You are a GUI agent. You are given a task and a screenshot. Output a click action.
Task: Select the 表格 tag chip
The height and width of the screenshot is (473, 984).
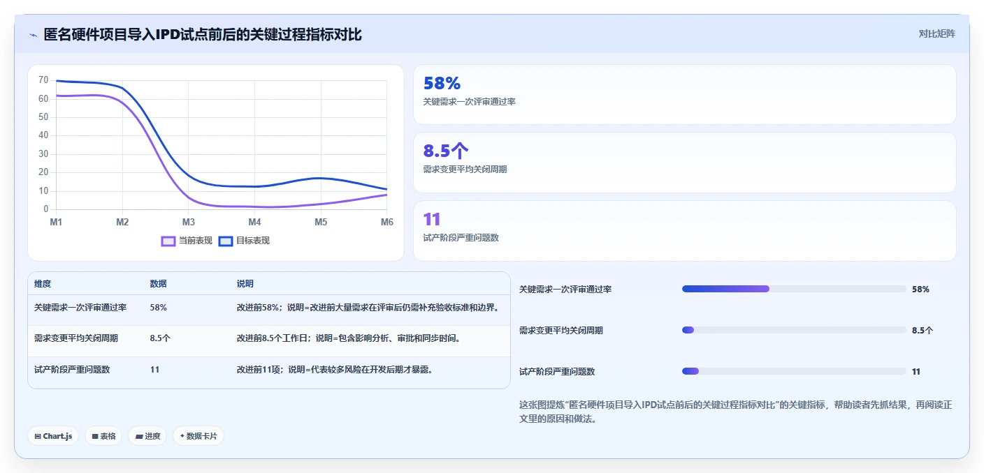103,436
